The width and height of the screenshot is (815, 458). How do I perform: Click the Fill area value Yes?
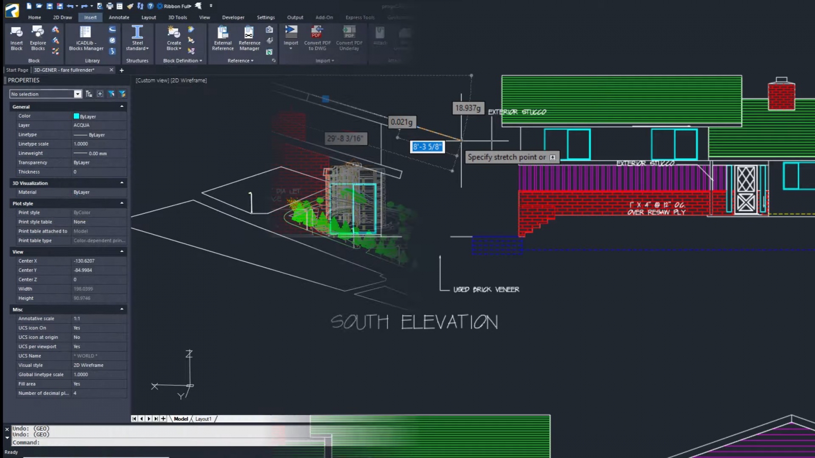tap(77, 384)
